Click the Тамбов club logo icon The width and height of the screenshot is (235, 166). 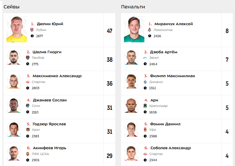click(28, 58)
